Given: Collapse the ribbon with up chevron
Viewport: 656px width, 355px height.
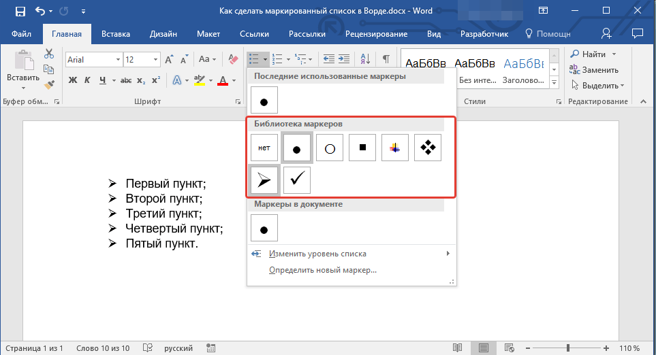Looking at the screenshot, I should tap(644, 101).
